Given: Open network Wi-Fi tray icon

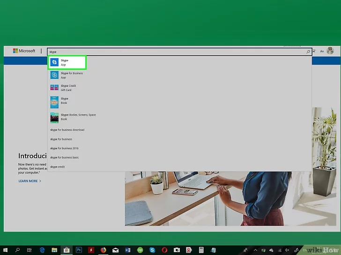Looking at the screenshot, I should [280, 250].
